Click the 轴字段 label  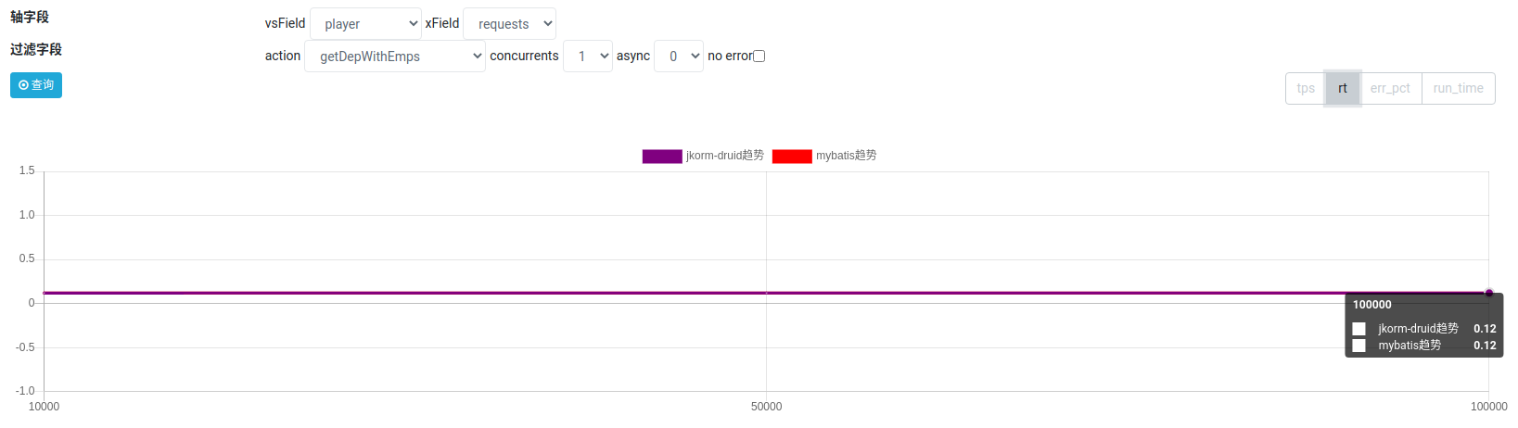coord(30,18)
